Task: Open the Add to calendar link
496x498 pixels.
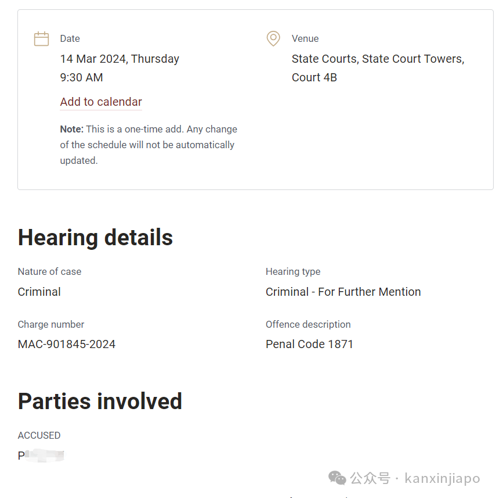Action: pyautogui.click(x=101, y=102)
